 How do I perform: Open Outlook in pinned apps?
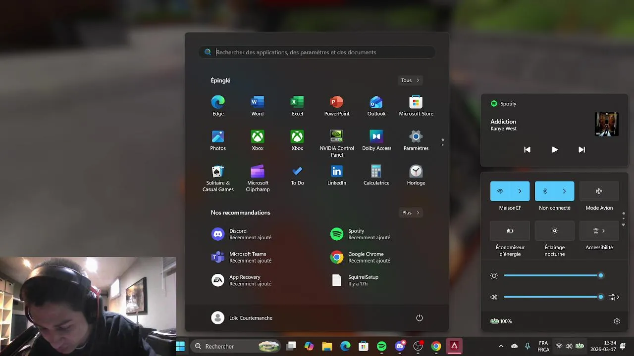click(x=376, y=106)
